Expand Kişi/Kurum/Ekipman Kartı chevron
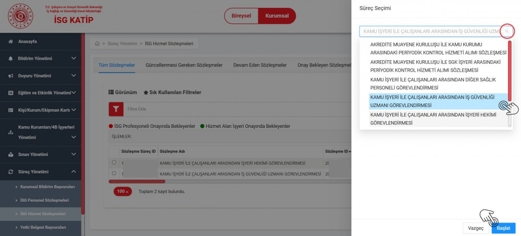 tap(74, 110)
